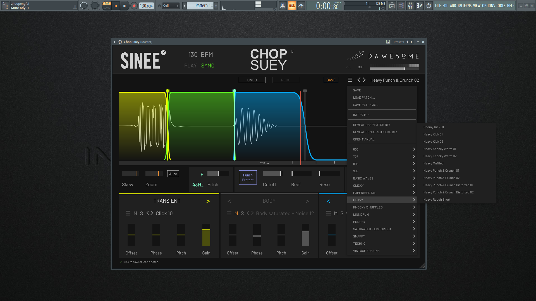Select INIT PATCH menu entry

[382, 115]
